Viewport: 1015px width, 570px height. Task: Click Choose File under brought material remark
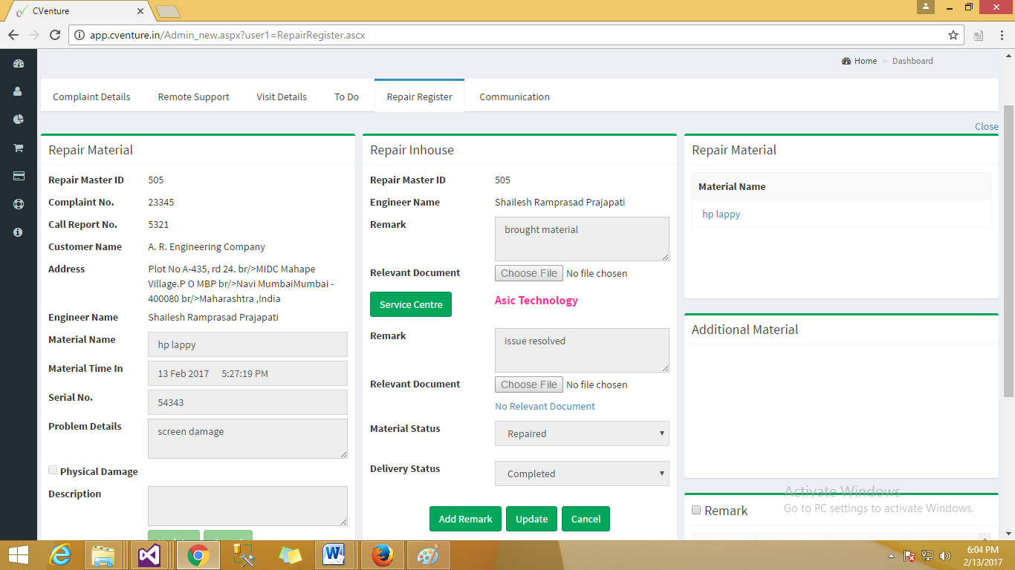point(528,273)
